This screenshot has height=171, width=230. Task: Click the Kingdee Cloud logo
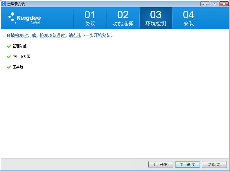click(x=24, y=18)
